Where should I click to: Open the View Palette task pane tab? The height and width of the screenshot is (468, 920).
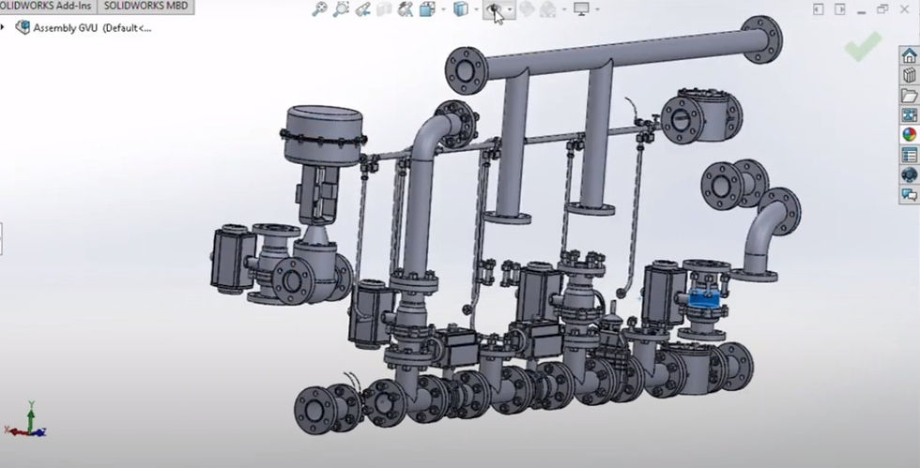(x=909, y=115)
